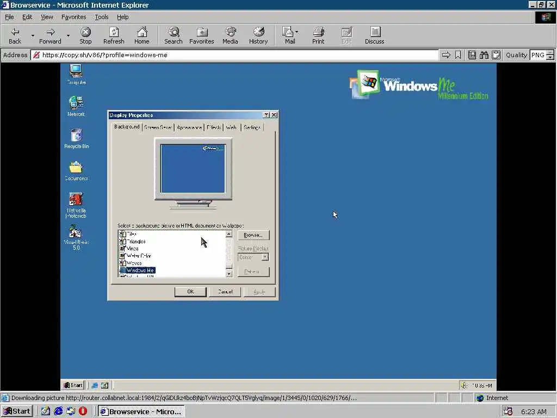The height and width of the screenshot is (418, 557).
Task: Launch Opera from quick launch
Action: click(83, 411)
